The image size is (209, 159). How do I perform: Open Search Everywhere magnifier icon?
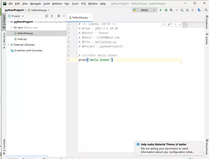point(206,10)
